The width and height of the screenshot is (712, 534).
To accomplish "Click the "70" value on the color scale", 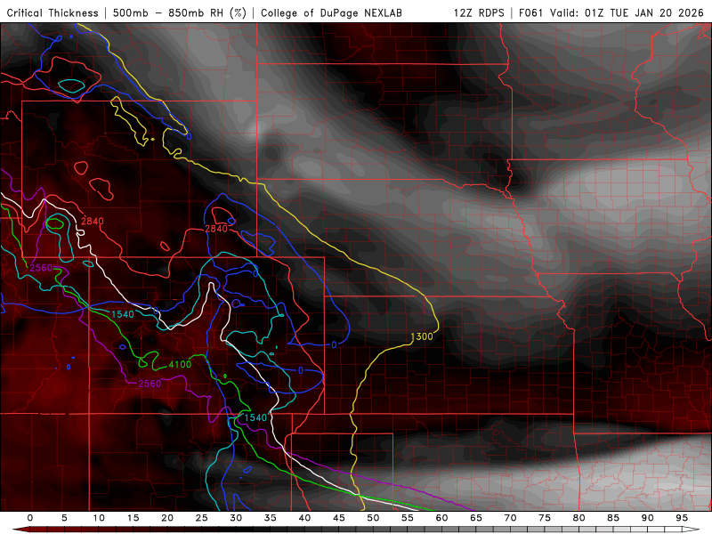I will 510,518.
